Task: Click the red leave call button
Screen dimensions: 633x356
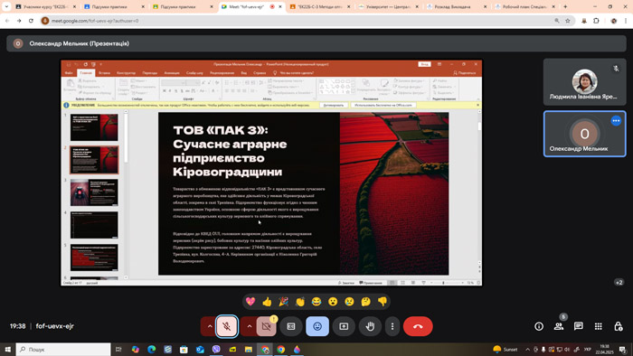Action: pos(418,326)
